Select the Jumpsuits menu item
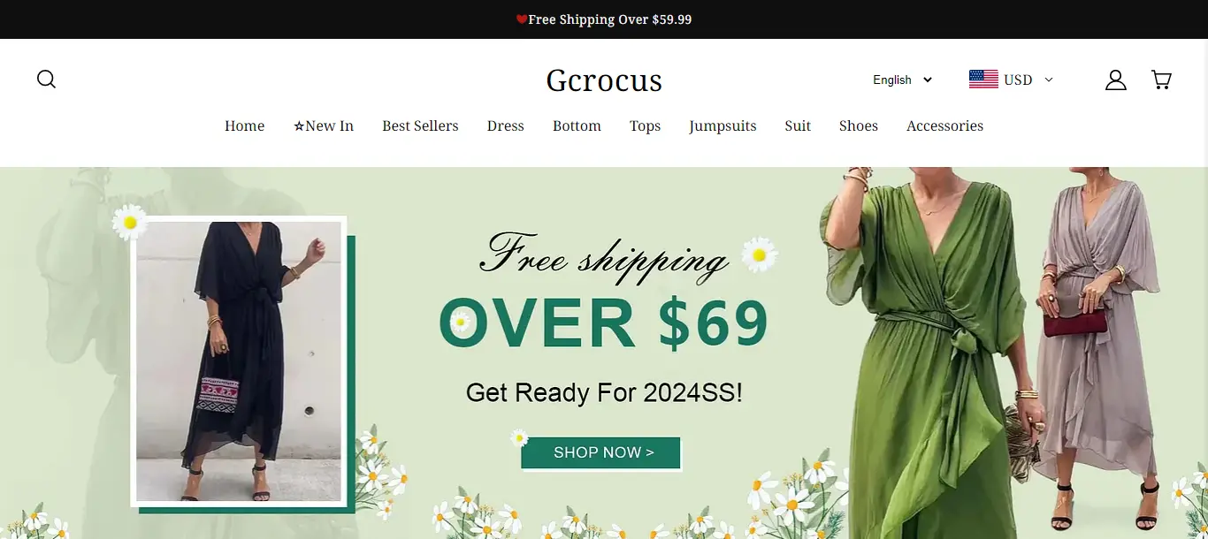The image size is (1208, 539). [723, 126]
